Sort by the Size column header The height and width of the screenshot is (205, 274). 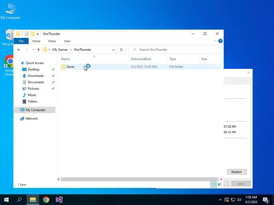210,59
